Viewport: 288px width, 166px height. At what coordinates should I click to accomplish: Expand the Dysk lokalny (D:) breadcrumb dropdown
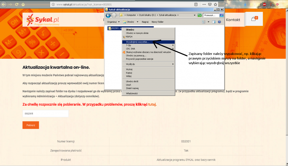point(157,15)
